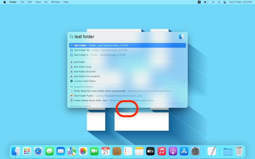Open Podcasts app in the Dock
The width and height of the screenshot is (255, 159).
[173, 151]
